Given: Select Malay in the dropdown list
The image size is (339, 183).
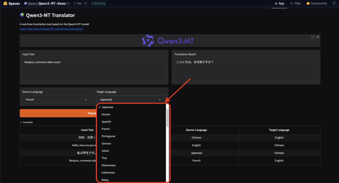Looking at the screenshot, I should [x=131, y=180].
